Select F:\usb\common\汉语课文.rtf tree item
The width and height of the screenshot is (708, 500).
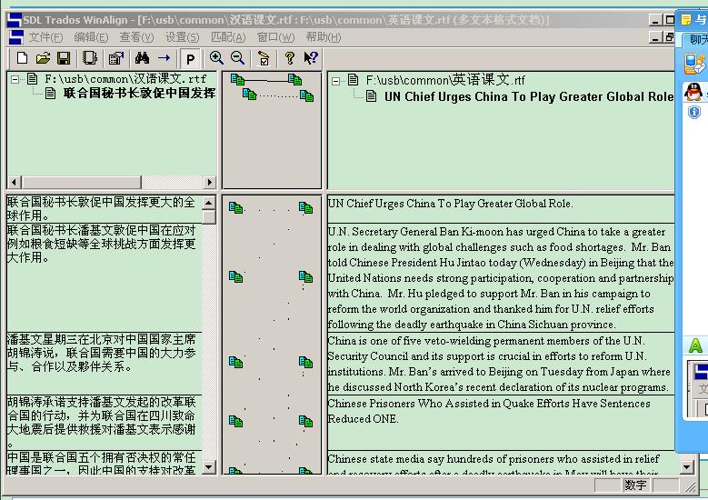coord(125,79)
